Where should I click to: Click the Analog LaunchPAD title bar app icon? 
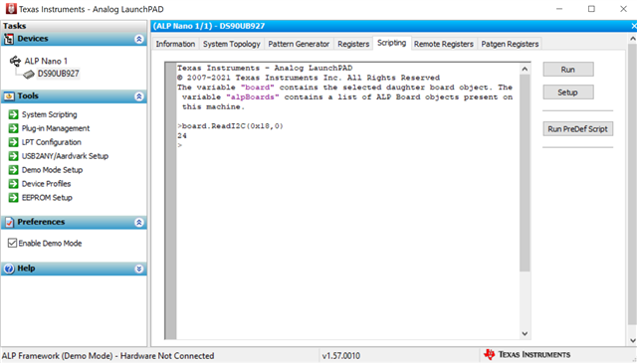tap(11, 9)
